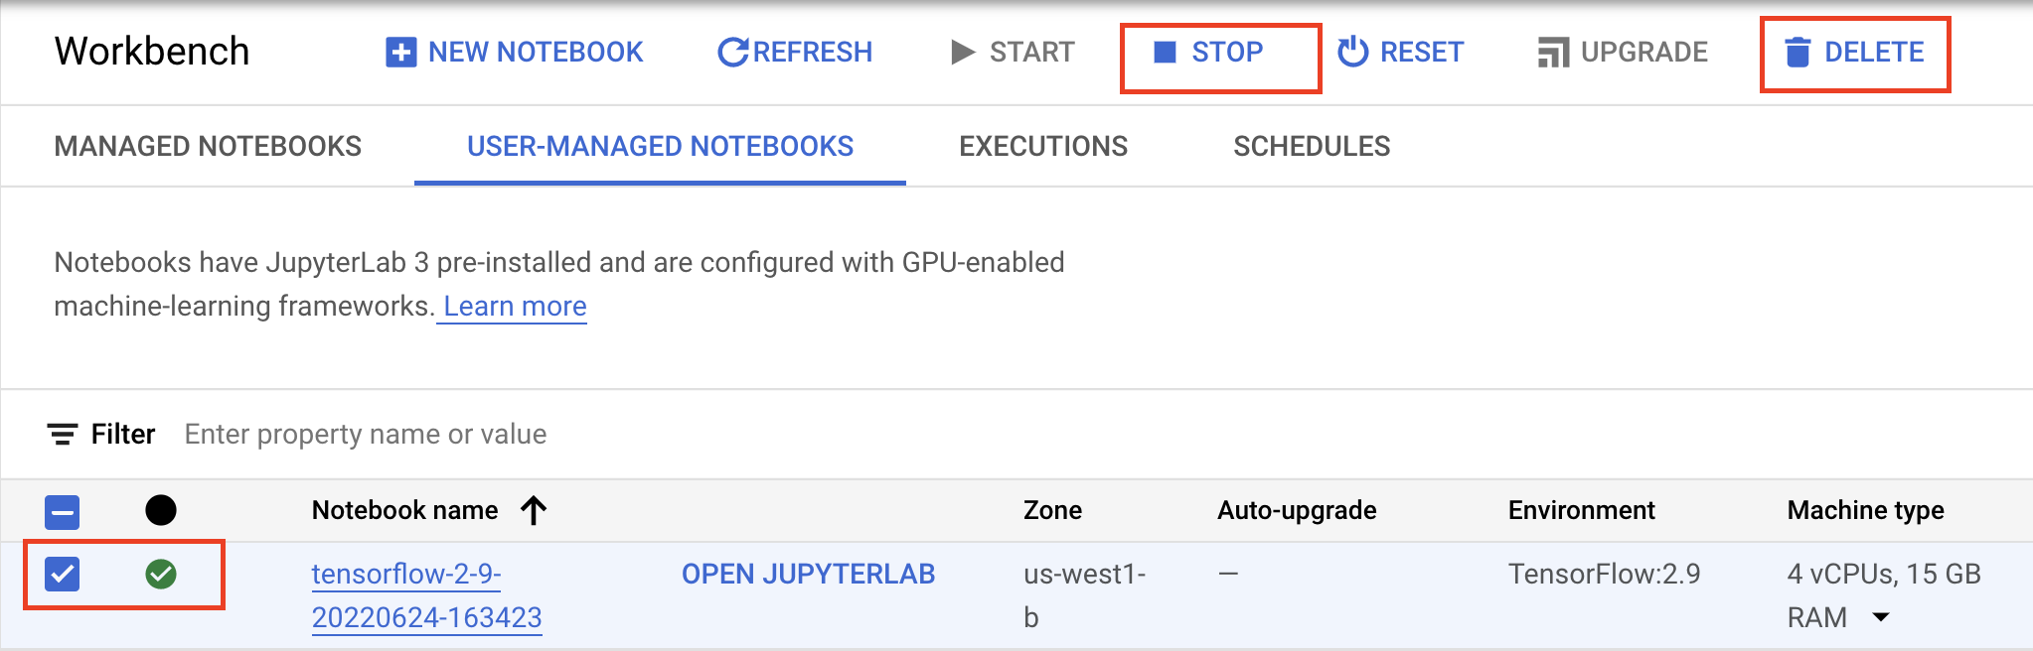Click the Upgrade icon in toolbar
The height and width of the screenshot is (651, 2033).
click(1553, 53)
